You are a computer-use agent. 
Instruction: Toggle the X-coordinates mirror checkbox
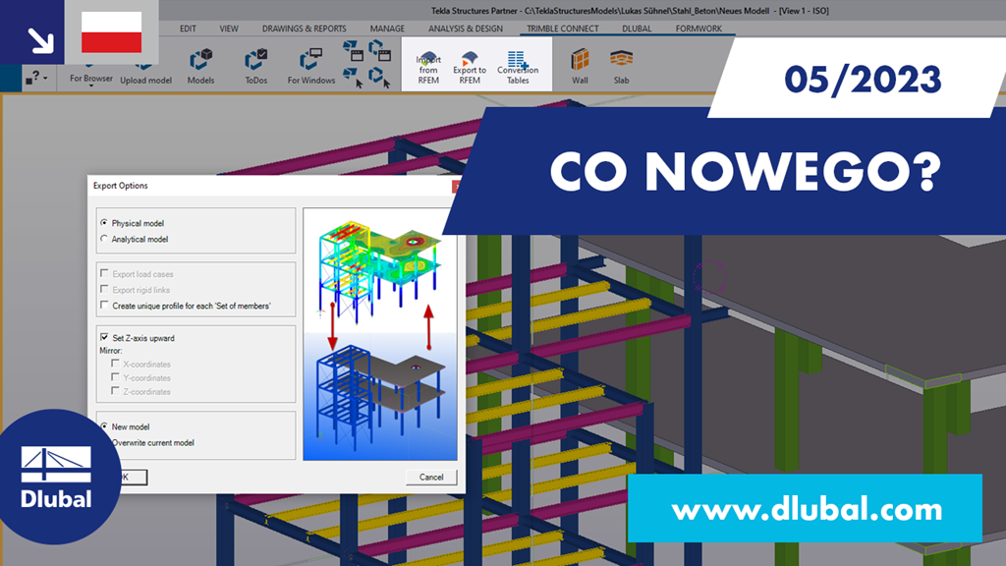click(116, 364)
